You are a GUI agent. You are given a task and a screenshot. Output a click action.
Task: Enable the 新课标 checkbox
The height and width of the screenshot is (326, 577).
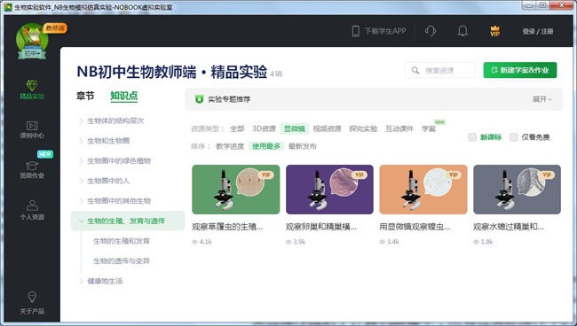pos(472,137)
